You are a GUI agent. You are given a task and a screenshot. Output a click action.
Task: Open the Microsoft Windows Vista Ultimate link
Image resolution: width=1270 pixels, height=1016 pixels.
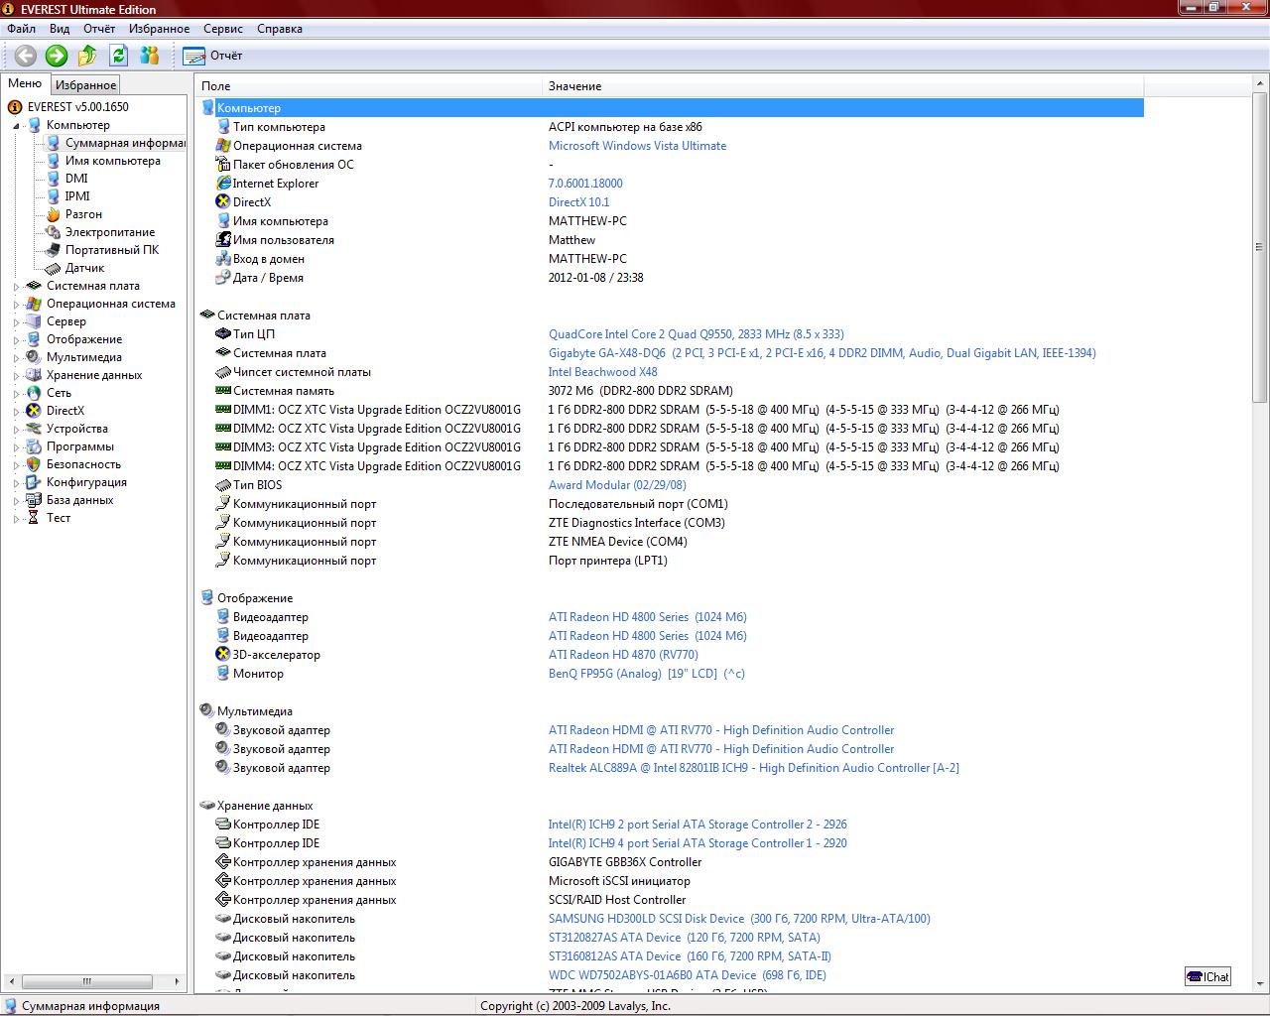(x=637, y=146)
